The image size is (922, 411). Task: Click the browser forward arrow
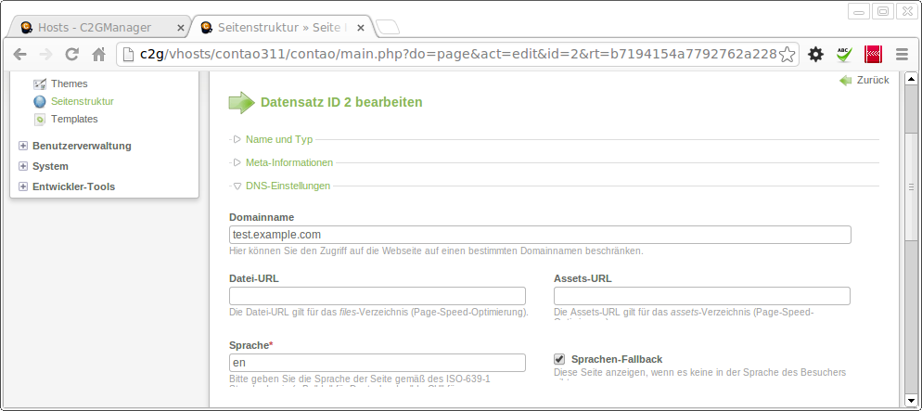45,55
